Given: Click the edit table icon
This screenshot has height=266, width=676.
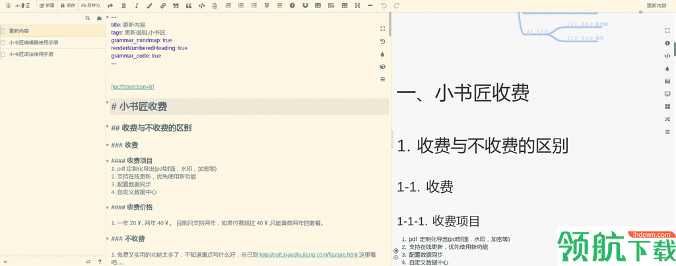Looking at the screenshot, I should point(331,5).
